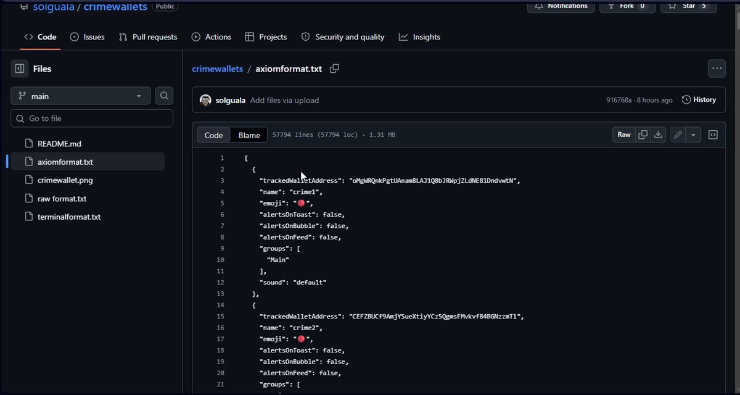
Task: Open crimewallet.png in file tree
Action: 65,180
